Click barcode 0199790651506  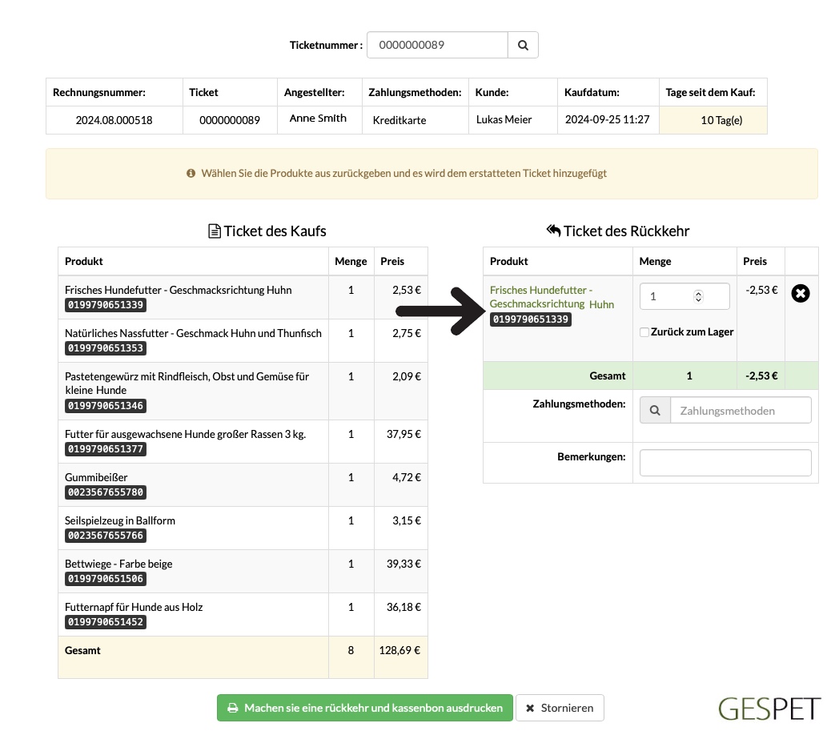[x=106, y=579]
